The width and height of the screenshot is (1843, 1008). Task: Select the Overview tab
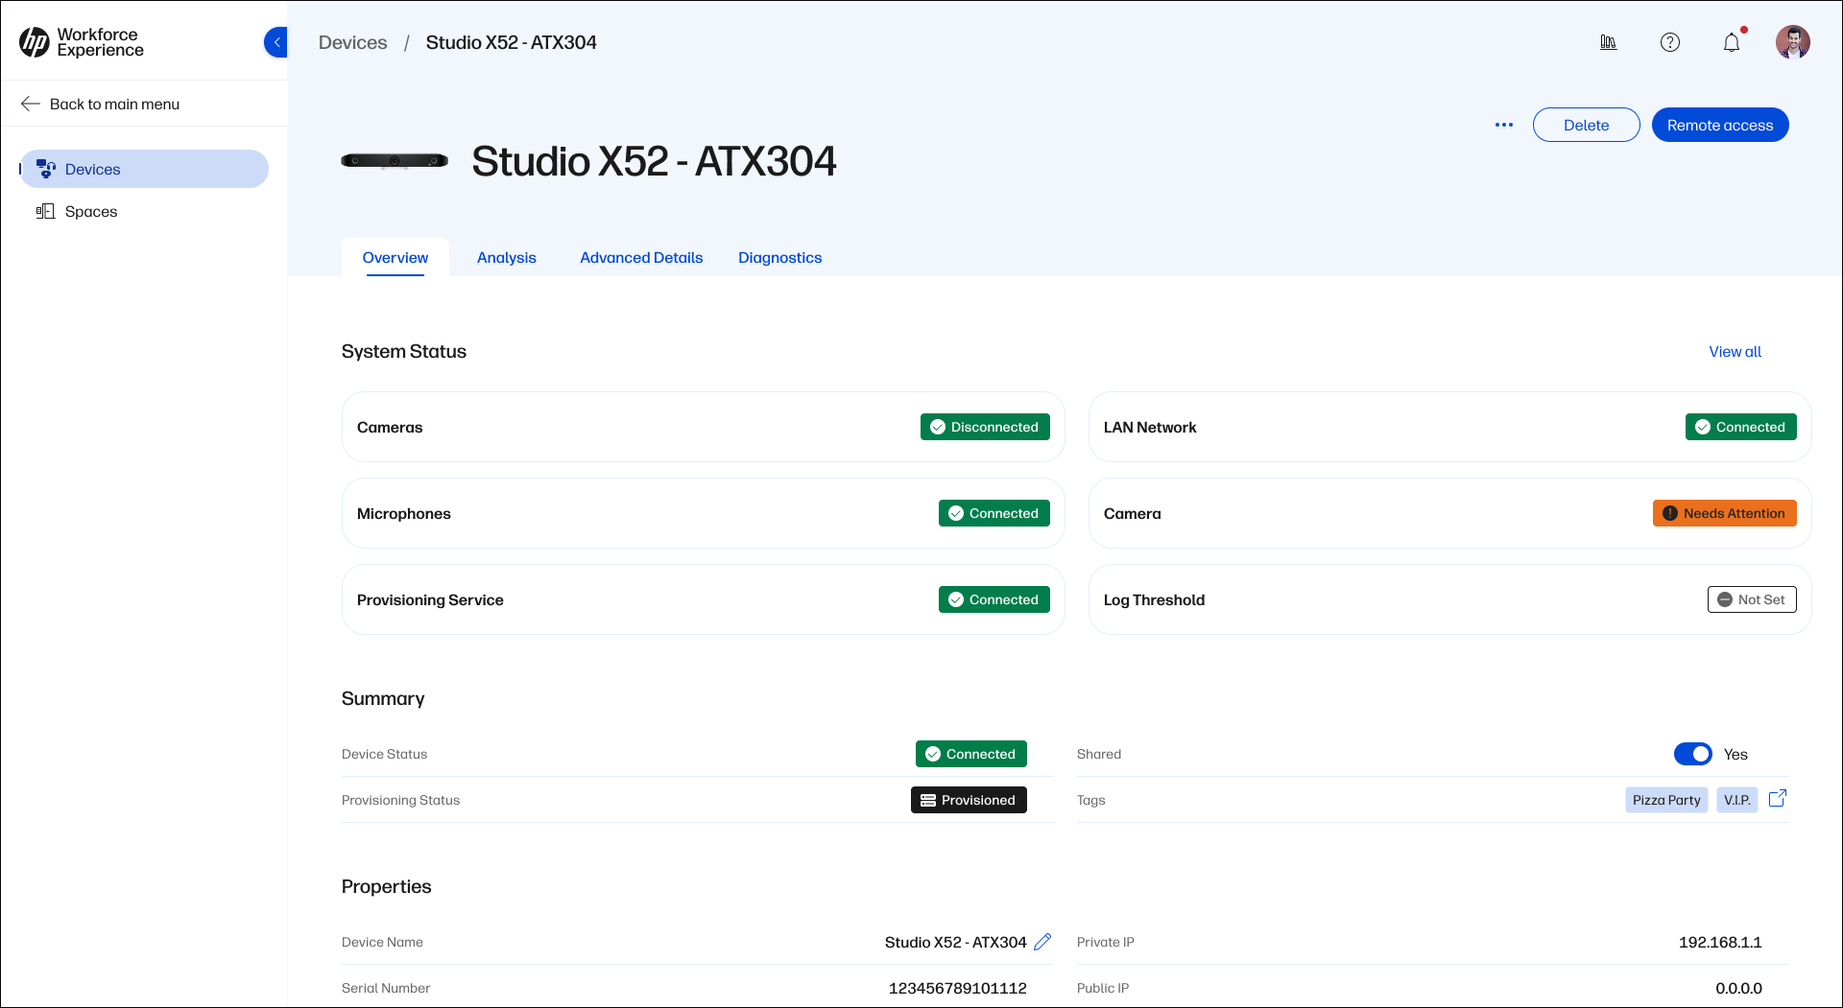click(x=395, y=257)
